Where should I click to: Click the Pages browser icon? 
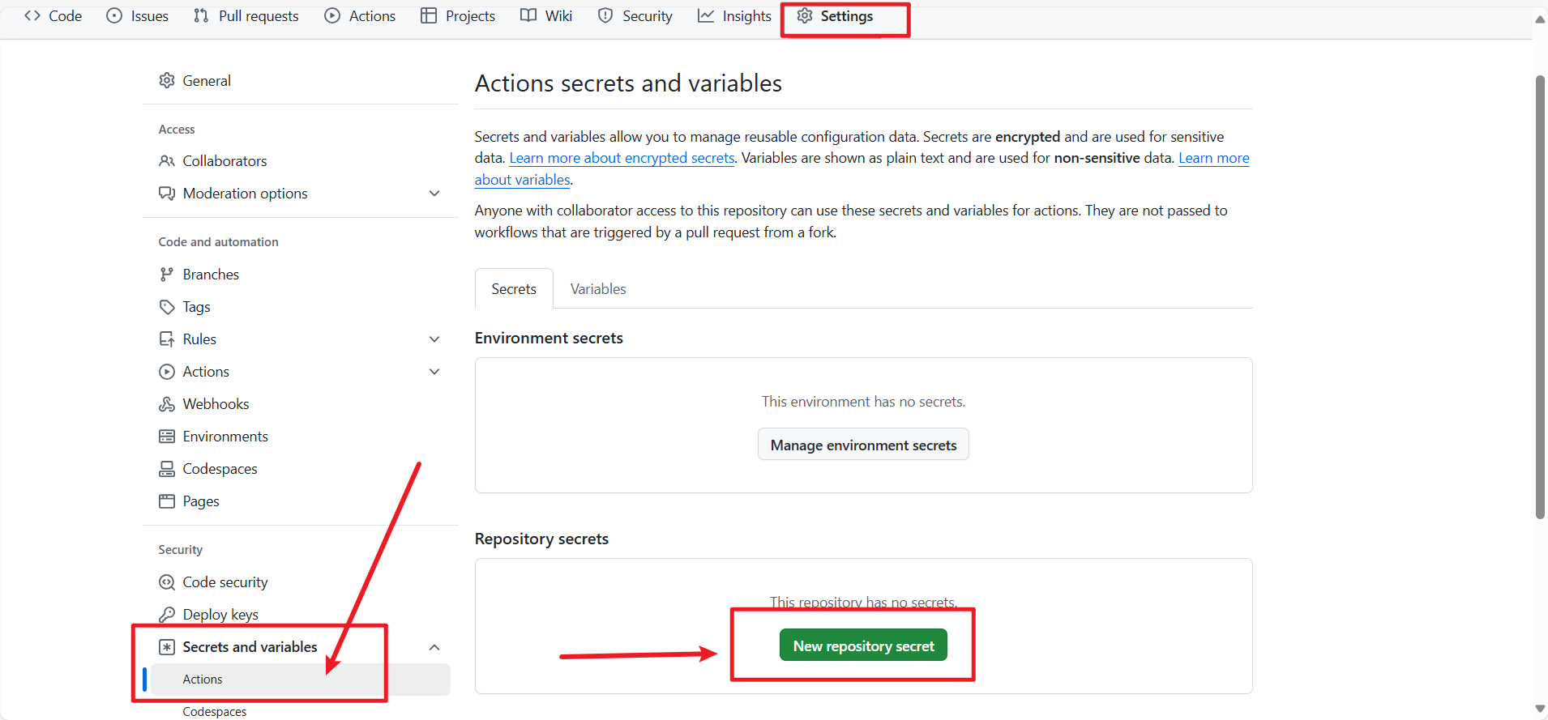(x=167, y=501)
